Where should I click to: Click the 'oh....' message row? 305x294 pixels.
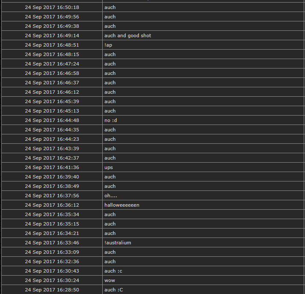153,196
